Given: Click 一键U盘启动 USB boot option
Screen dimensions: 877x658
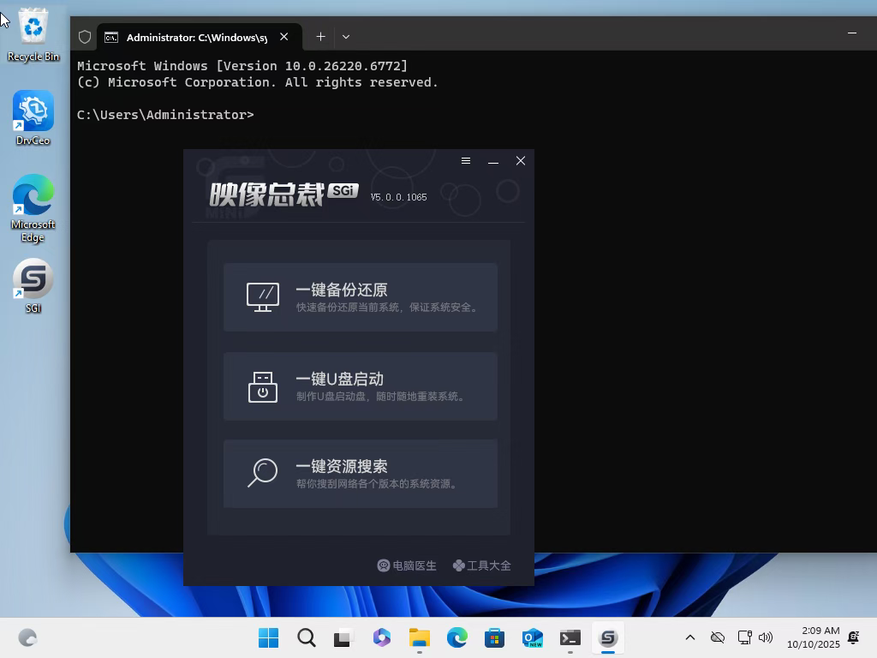Looking at the screenshot, I should pyautogui.click(x=360, y=386).
